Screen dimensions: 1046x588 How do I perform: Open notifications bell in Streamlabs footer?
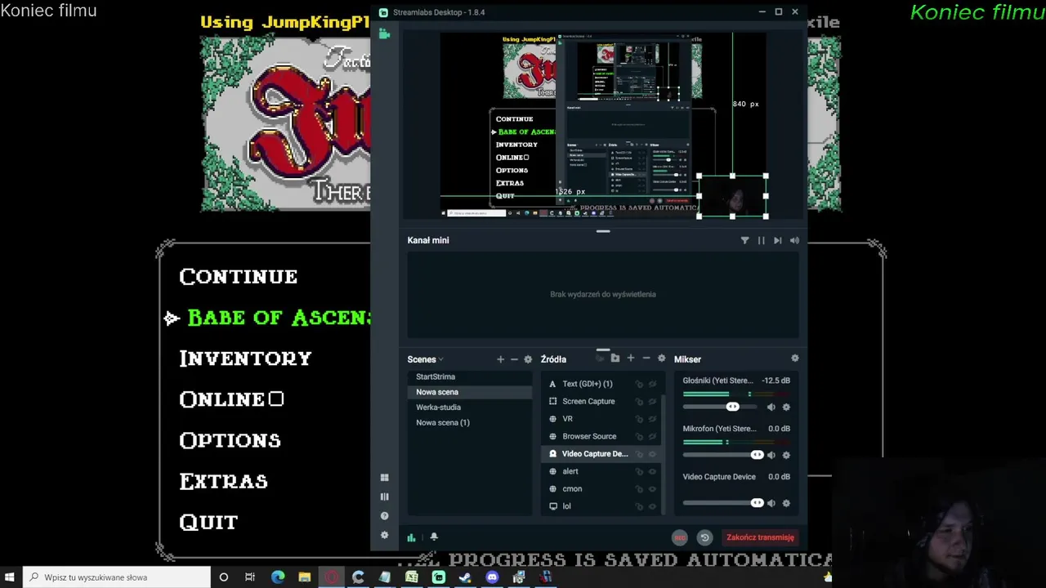pyautogui.click(x=434, y=537)
